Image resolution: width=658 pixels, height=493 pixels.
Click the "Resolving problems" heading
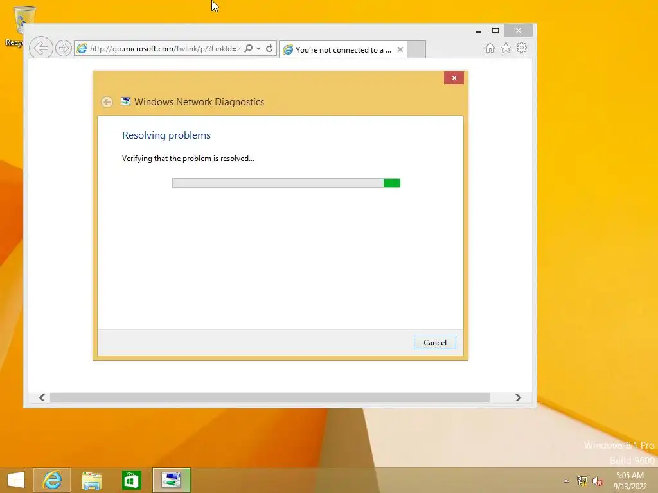166,135
